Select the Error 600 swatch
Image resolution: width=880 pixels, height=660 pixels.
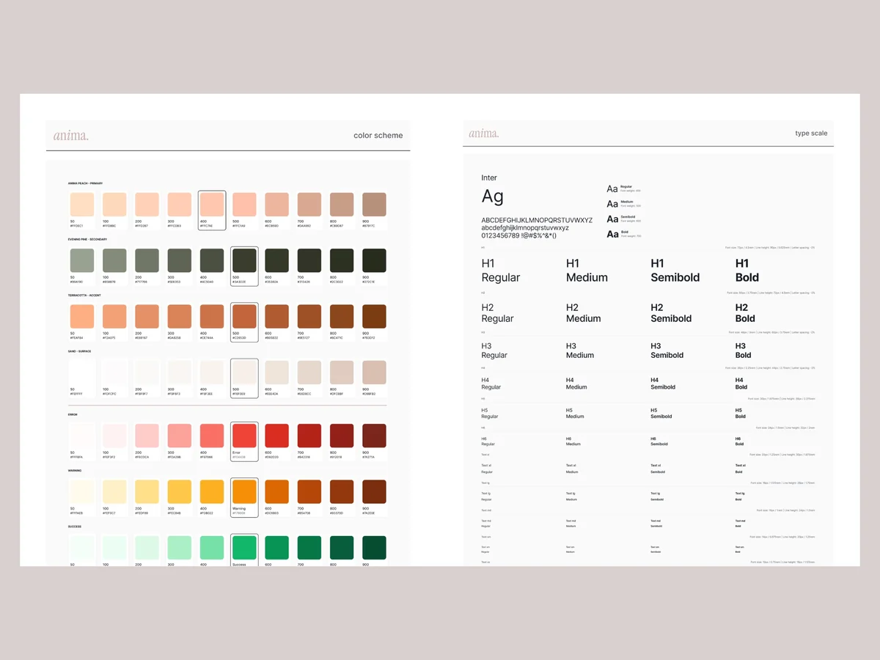pyautogui.click(x=276, y=436)
